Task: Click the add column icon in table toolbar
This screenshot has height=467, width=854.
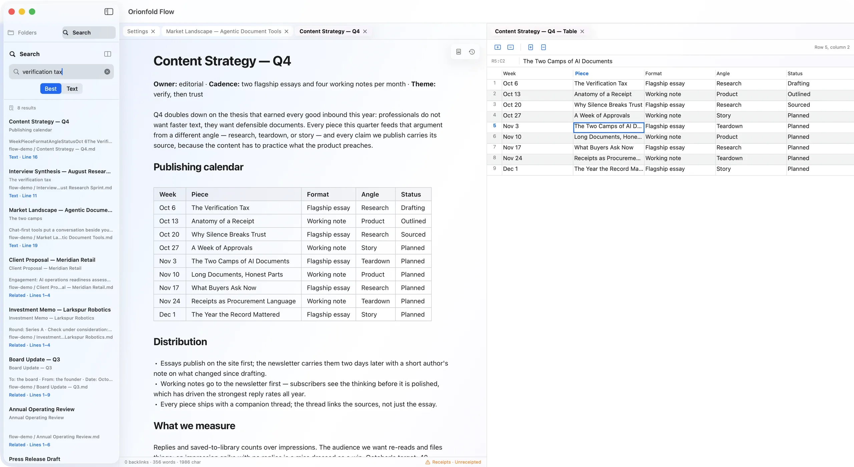Action: (x=530, y=47)
